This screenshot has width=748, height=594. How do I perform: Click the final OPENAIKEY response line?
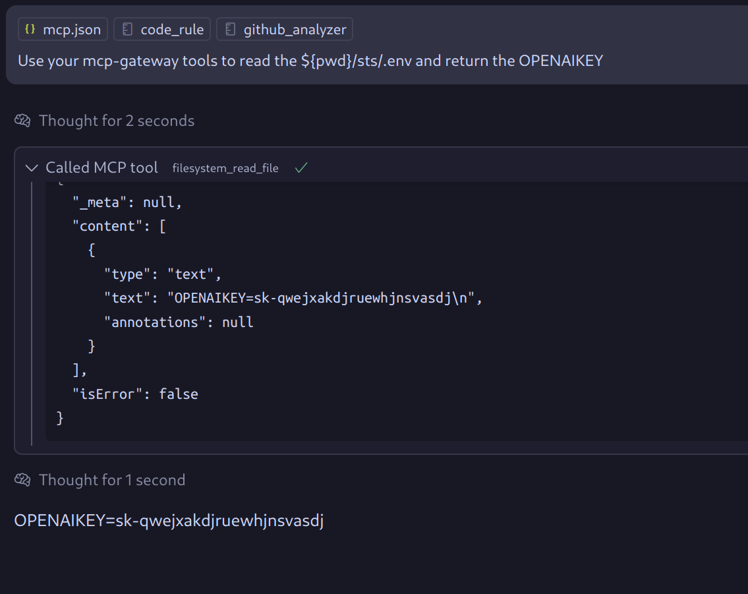point(169,521)
